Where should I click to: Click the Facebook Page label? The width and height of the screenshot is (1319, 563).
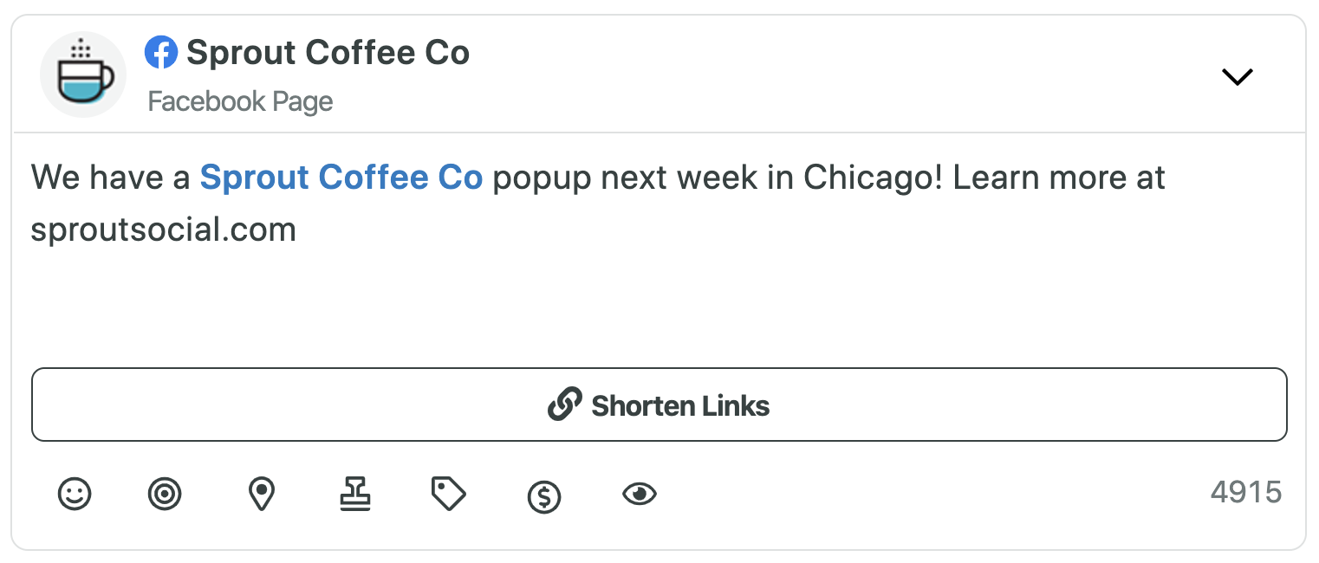point(240,101)
